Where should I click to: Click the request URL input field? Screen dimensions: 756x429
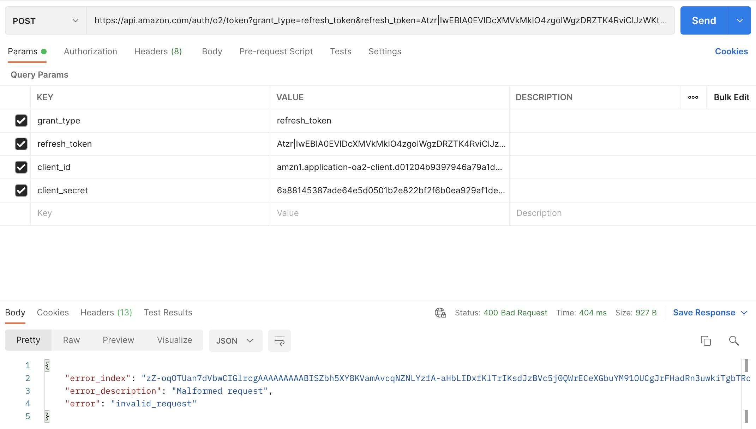coord(353,20)
